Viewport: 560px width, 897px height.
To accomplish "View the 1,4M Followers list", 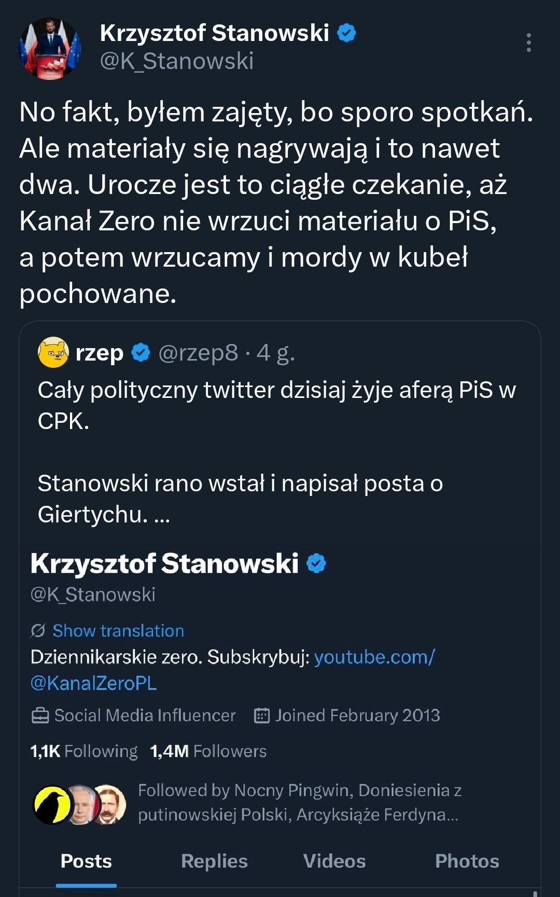I will click(208, 751).
